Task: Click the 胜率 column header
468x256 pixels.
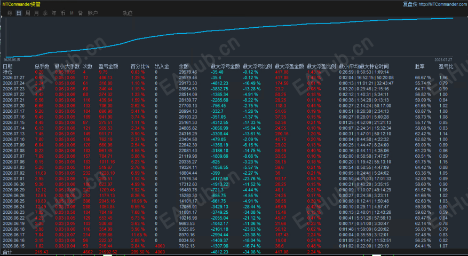Action: (x=420, y=66)
